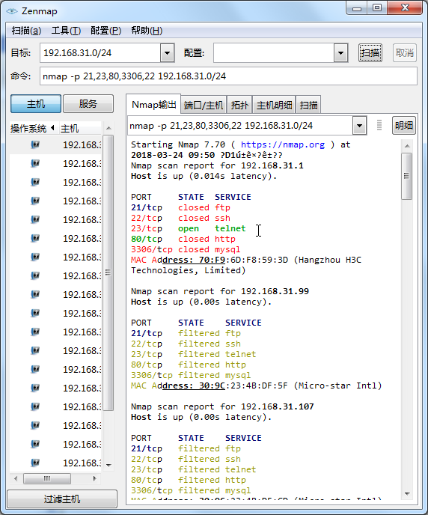Open the 扫描 tab beside 主机明细
This screenshot has height=515, width=428.
(308, 105)
